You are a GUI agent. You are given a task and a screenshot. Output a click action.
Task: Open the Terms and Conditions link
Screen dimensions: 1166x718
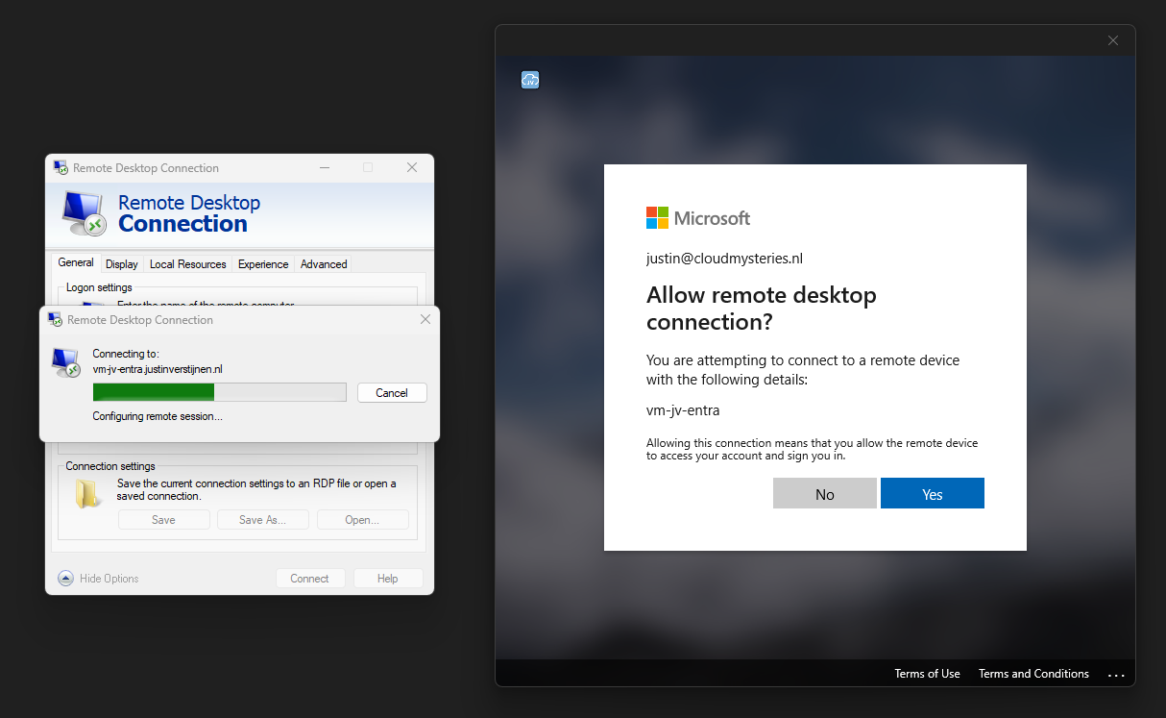1033,674
